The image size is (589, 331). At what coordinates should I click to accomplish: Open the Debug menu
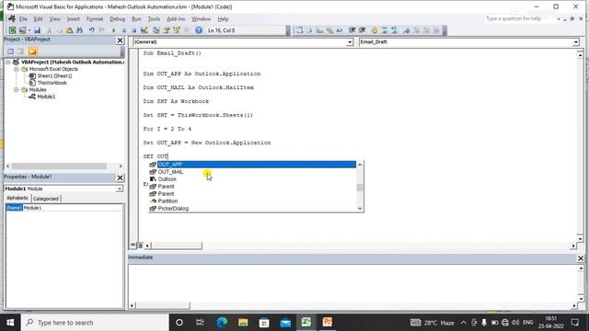[117, 18]
